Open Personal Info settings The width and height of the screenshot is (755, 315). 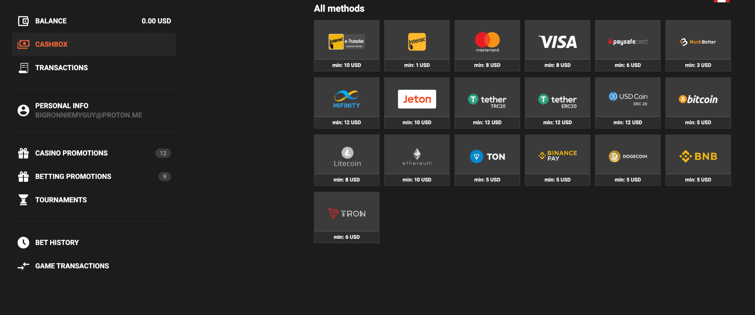(x=94, y=110)
